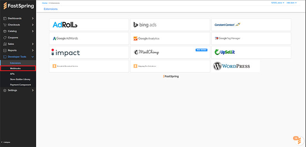306x147 pixels.
Task: Click the Settings gear icon
Action: pos(5,90)
